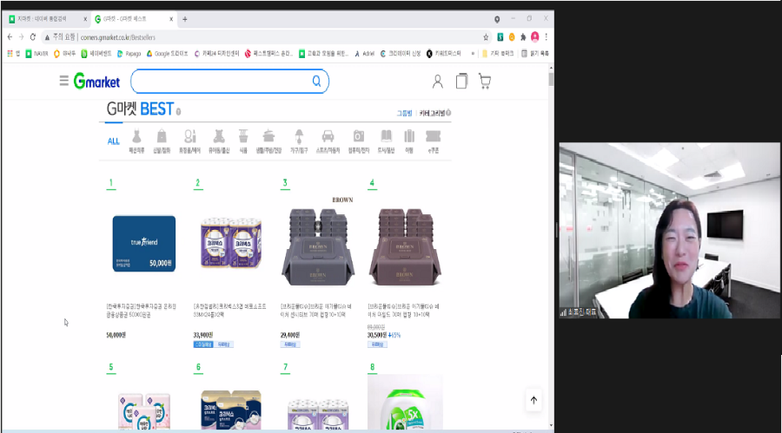Viewport: 782px width, 433px height.
Task: Open the Papago bookmark
Action: 129,53
